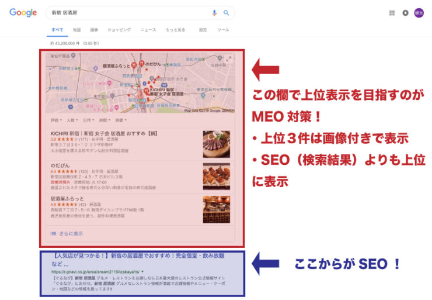Expand the map with the fullscreen icon
Screen dimensions: 432x300
click(x=229, y=59)
